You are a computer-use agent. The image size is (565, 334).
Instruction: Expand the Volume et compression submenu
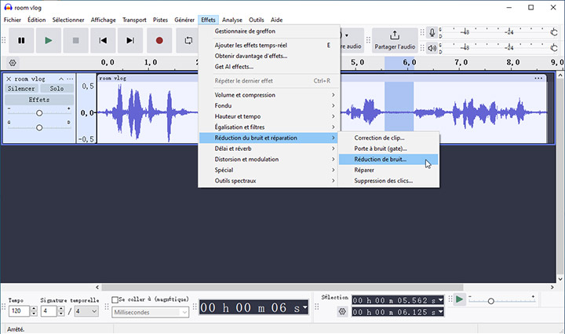268,95
